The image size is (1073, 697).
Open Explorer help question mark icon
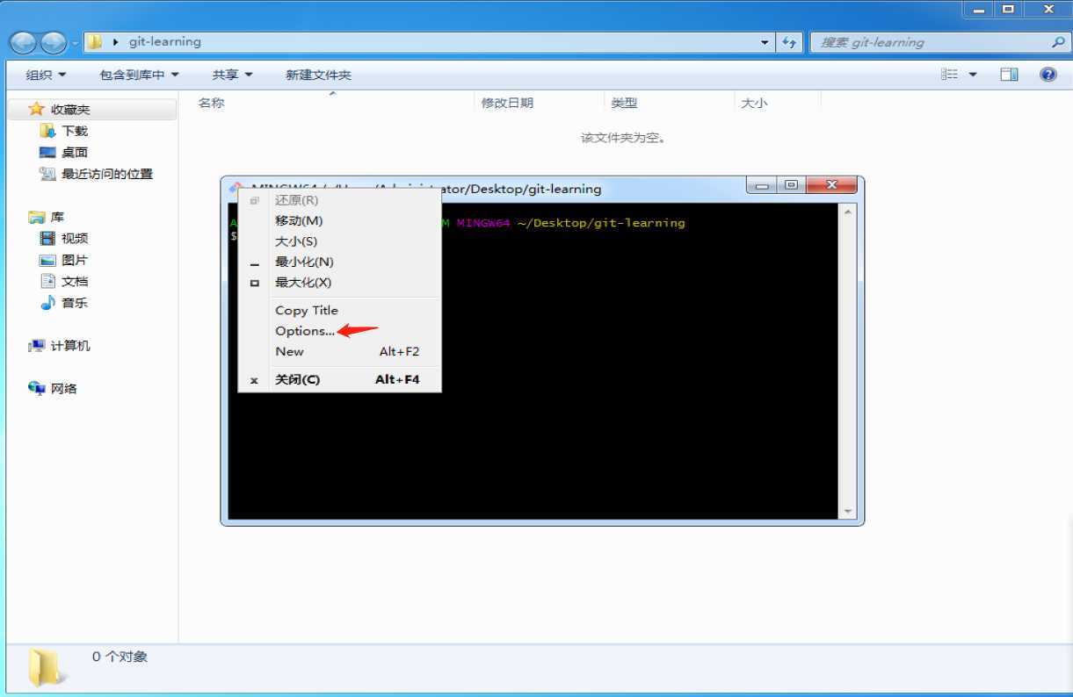pyautogui.click(x=1048, y=75)
